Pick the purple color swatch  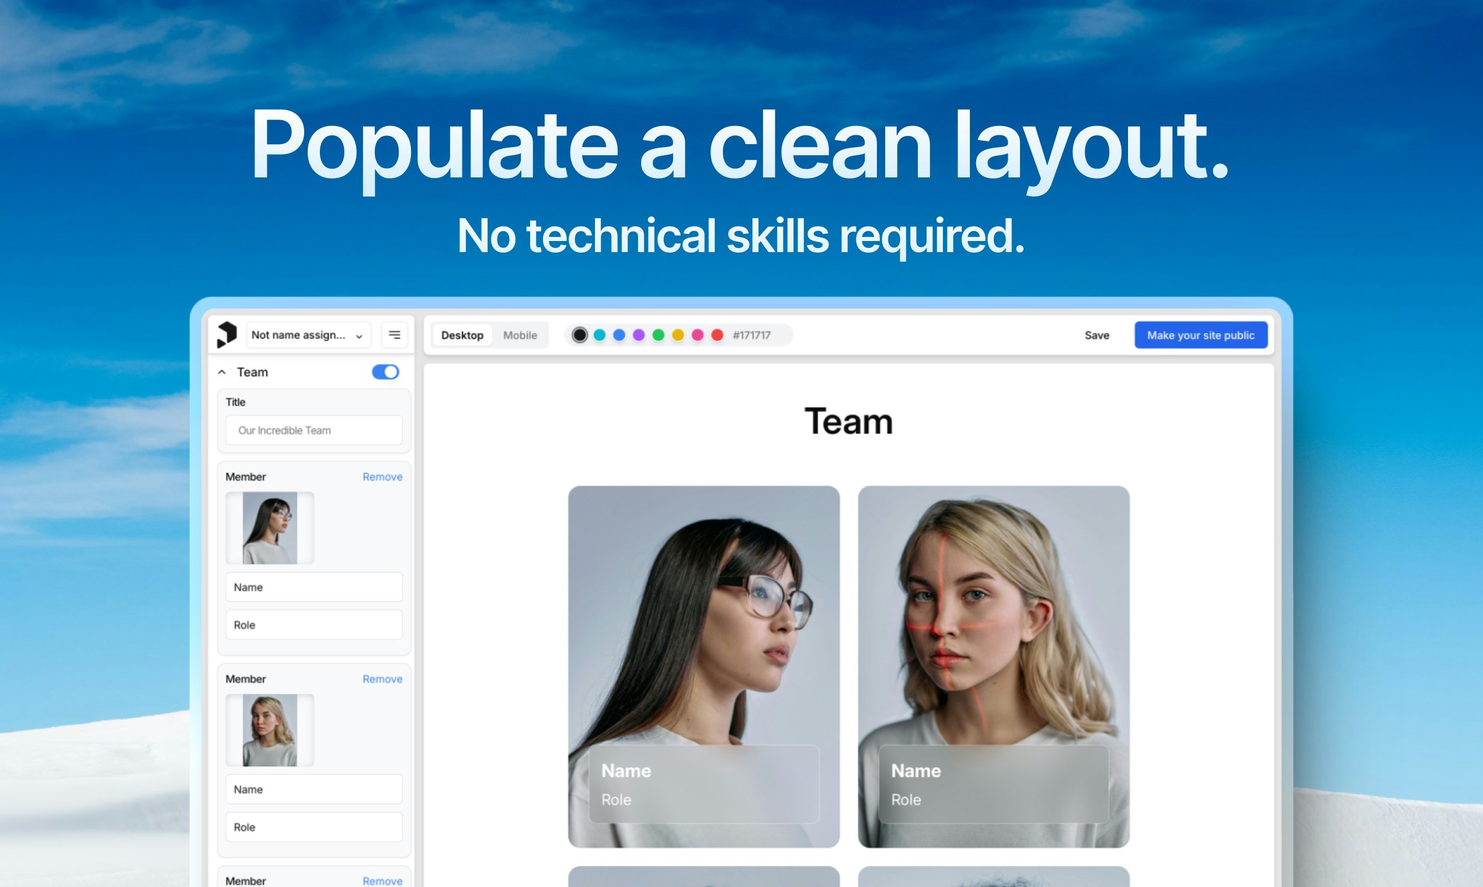pos(639,335)
